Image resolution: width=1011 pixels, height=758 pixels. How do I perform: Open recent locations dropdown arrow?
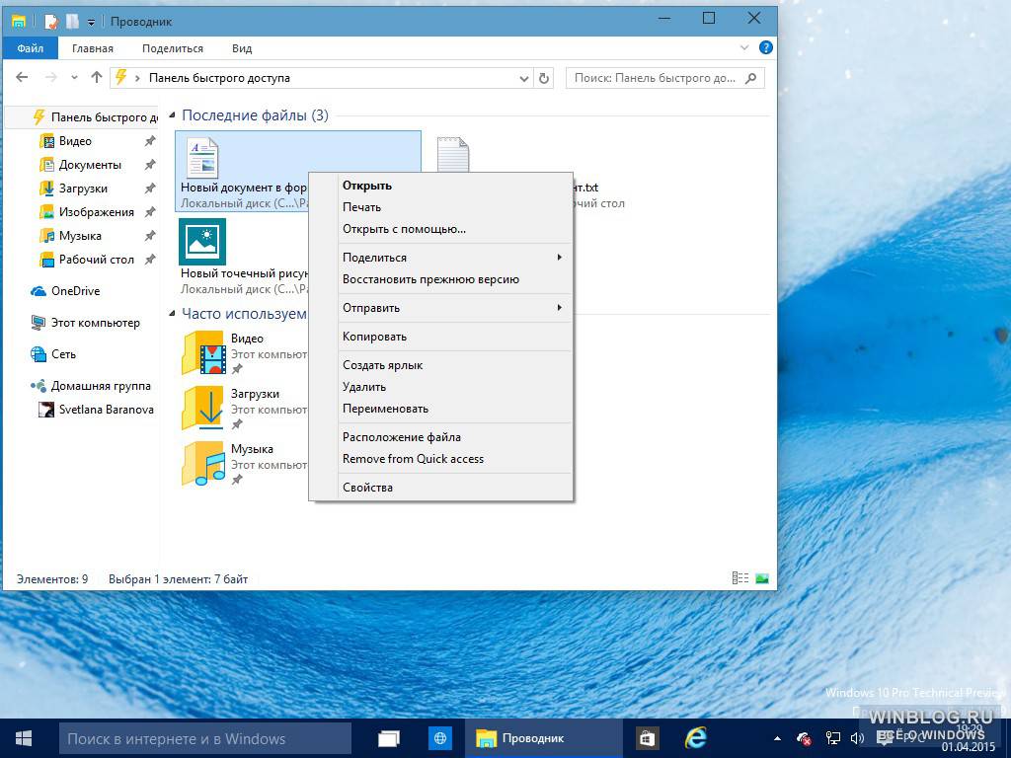tap(74, 78)
